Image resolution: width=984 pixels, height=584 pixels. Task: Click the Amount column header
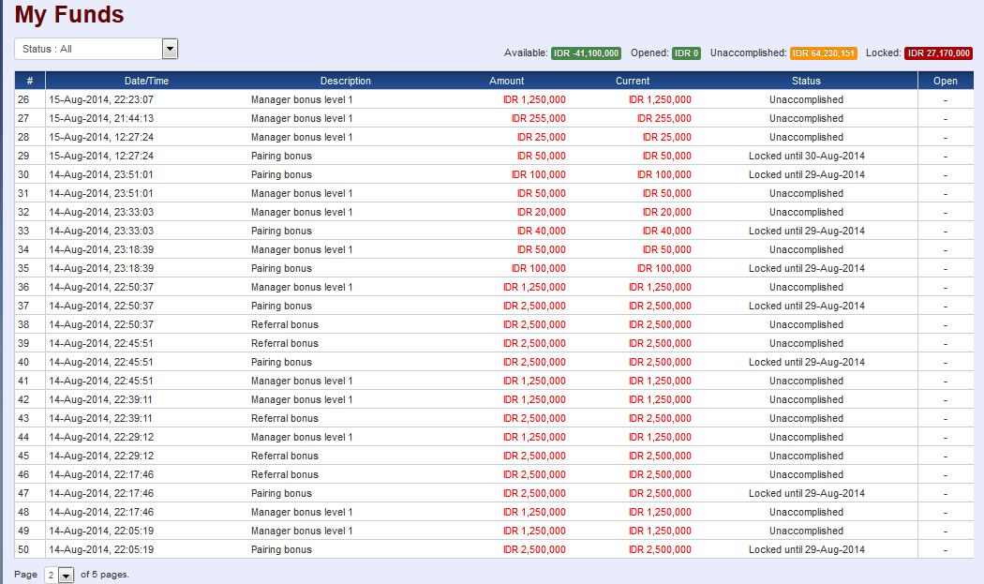(506, 81)
